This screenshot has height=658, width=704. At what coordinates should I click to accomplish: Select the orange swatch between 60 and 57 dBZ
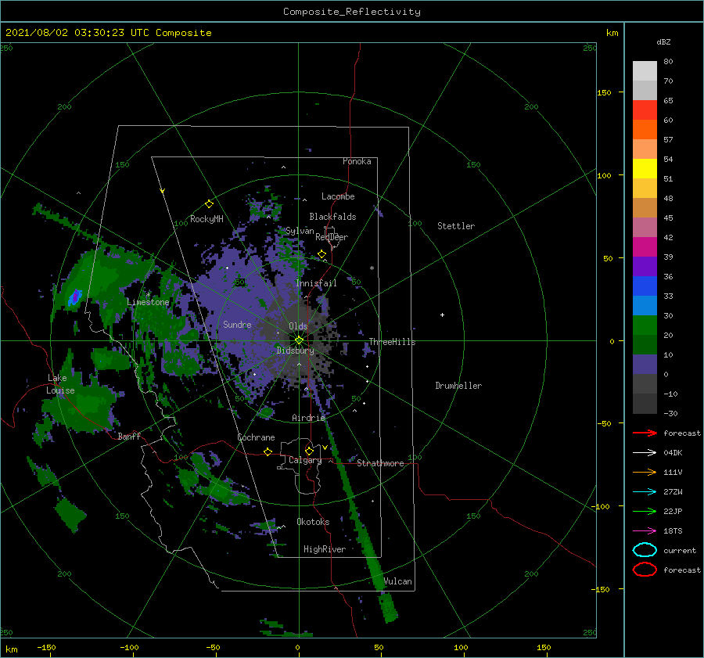pyautogui.click(x=645, y=130)
